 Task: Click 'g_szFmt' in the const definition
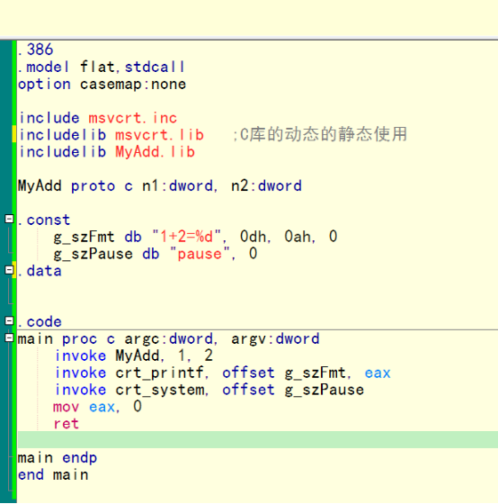tap(84, 237)
